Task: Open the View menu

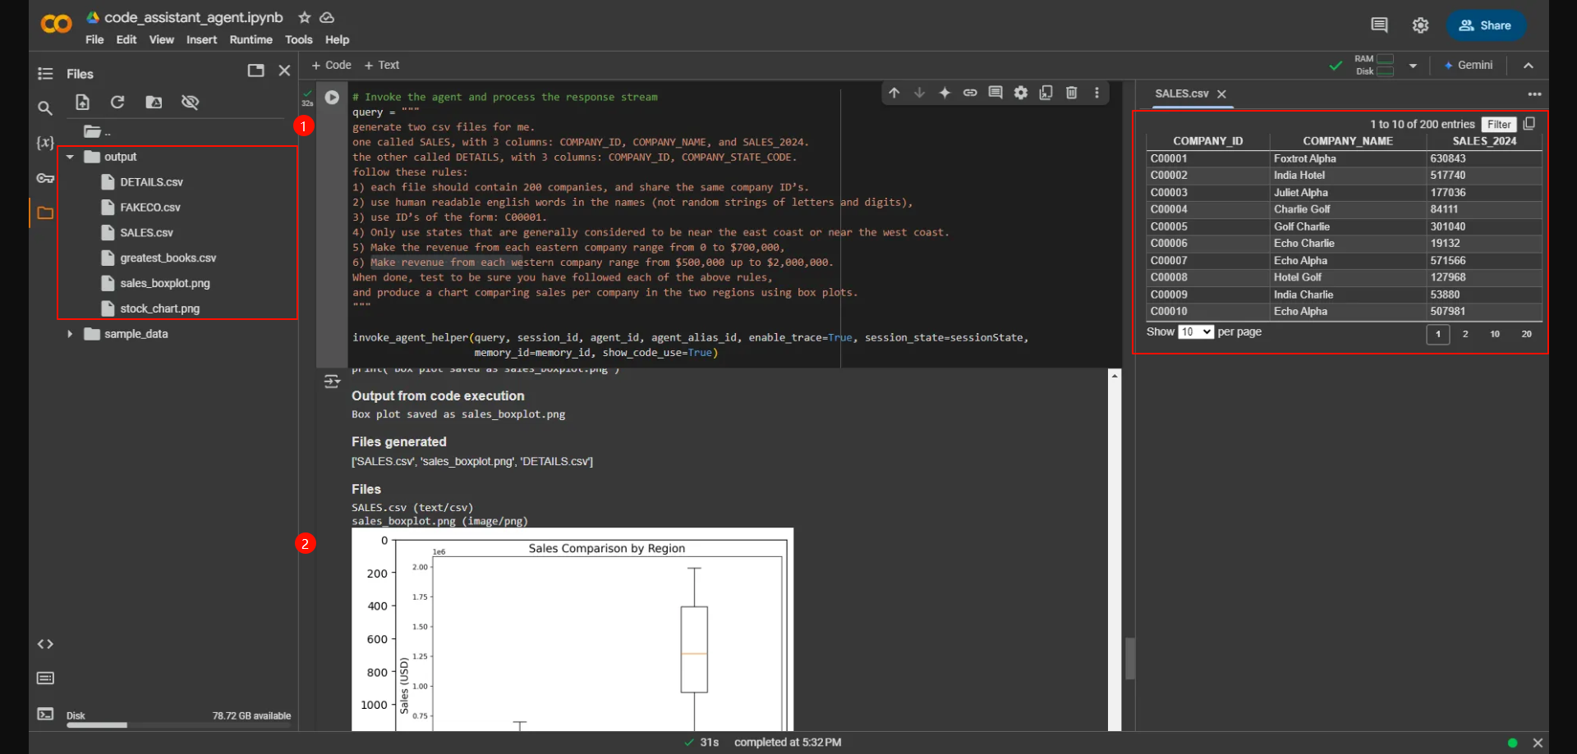Action: click(161, 39)
